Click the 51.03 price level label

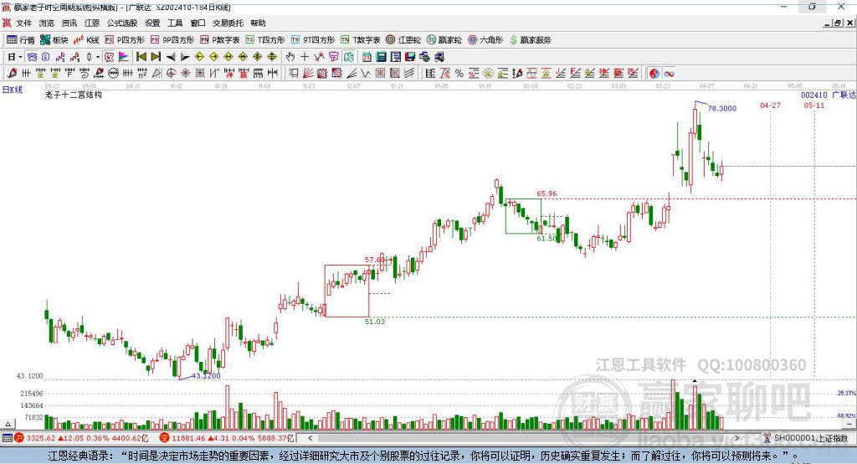pyautogui.click(x=375, y=321)
